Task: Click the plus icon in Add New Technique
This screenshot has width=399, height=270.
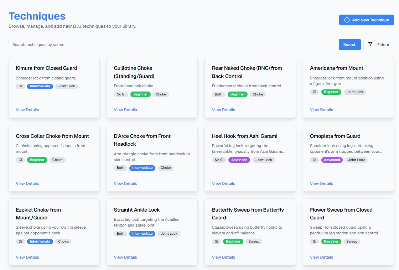Action: tap(347, 20)
